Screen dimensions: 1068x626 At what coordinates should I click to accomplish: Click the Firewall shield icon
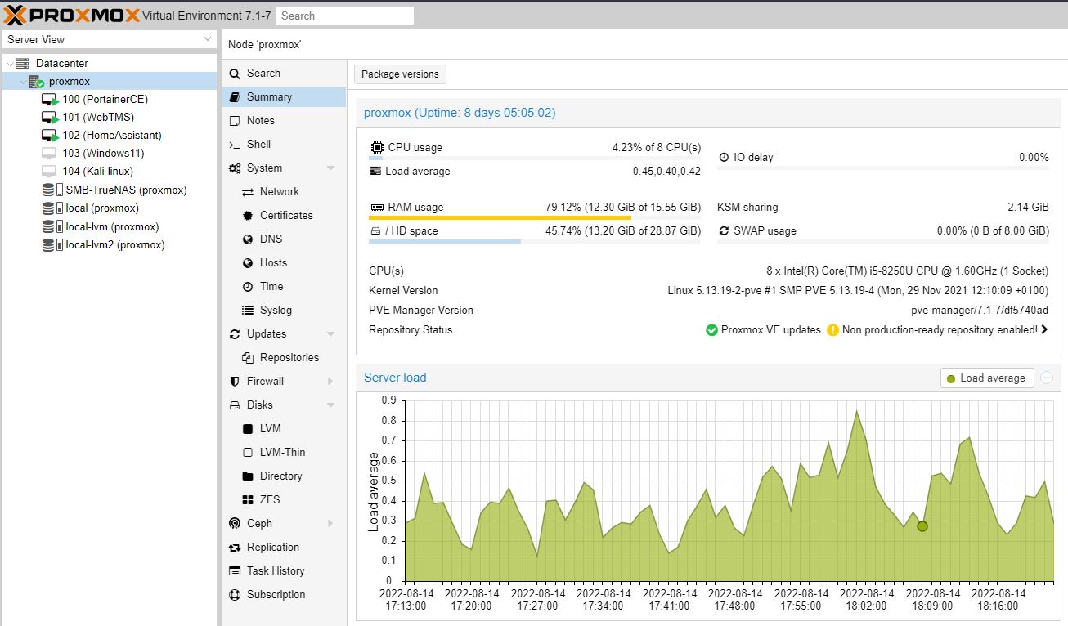235,381
